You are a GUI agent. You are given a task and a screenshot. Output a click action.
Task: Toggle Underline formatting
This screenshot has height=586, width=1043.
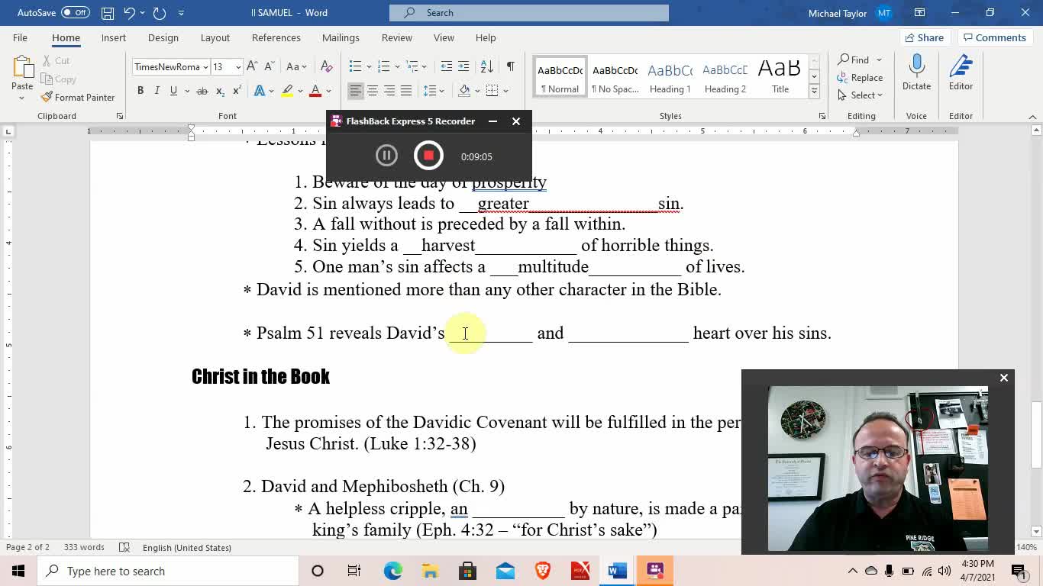pyautogui.click(x=173, y=91)
